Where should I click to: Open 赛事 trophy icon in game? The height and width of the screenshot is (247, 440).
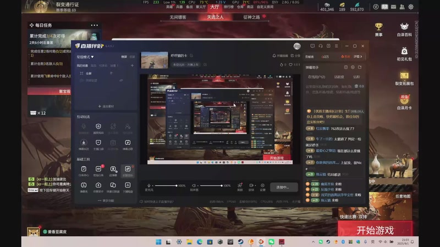pyautogui.click(x=378, y=30)
